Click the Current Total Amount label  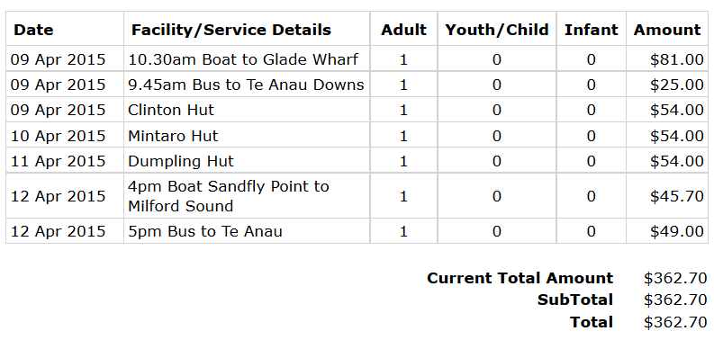point(520,278)
